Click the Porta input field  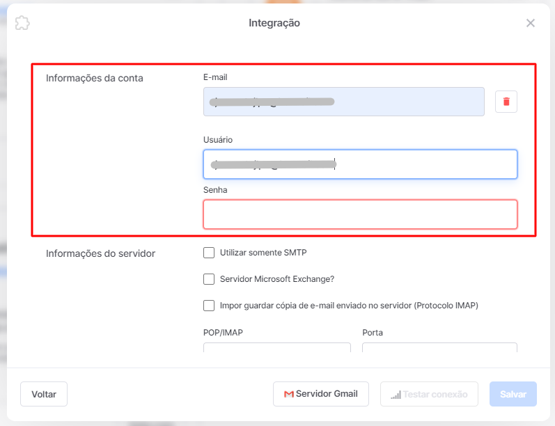tap(439, 347)
